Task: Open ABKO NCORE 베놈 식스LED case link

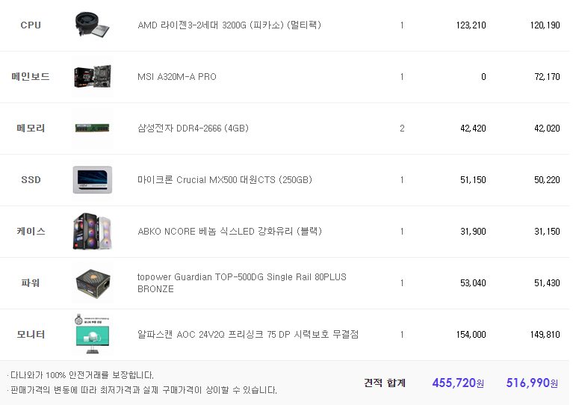Action: (229, 232)
